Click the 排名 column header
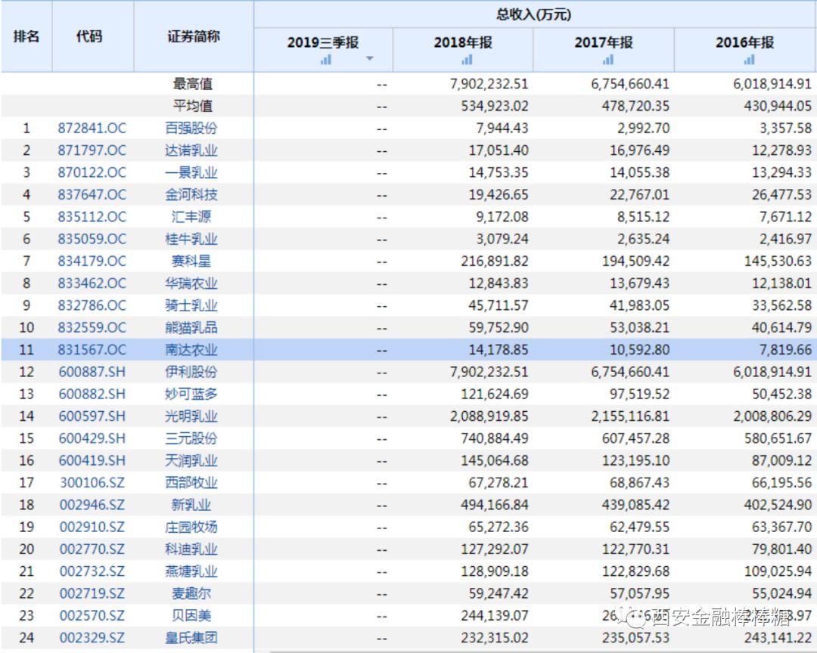The height and width of the screenshot is (653, 817). click(x=26, y=36)
